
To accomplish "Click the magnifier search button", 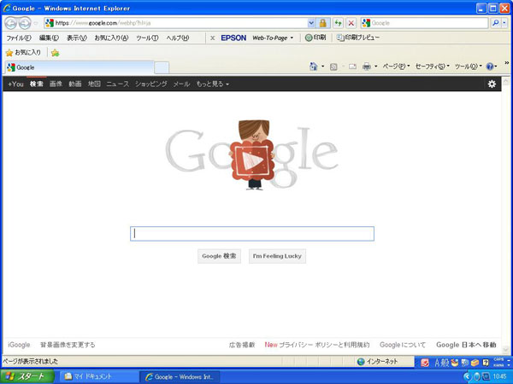I will [496, 23].
